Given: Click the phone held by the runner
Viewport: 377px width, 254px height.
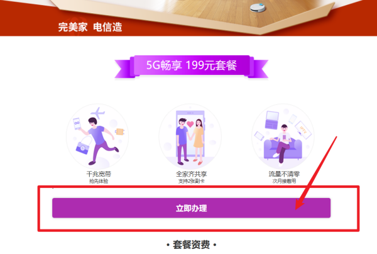Looking at the screenshot, I should pos(77,123).
